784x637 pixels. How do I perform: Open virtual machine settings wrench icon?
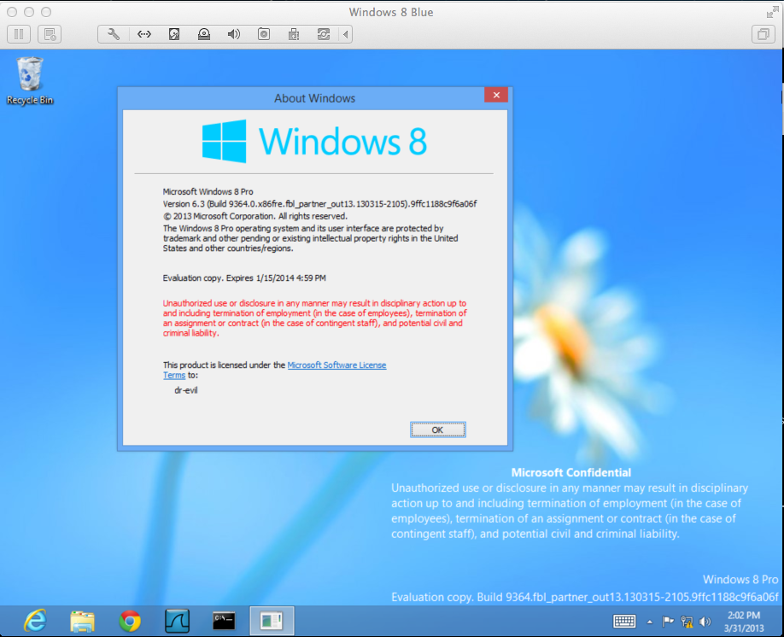(x=114, y=34)
